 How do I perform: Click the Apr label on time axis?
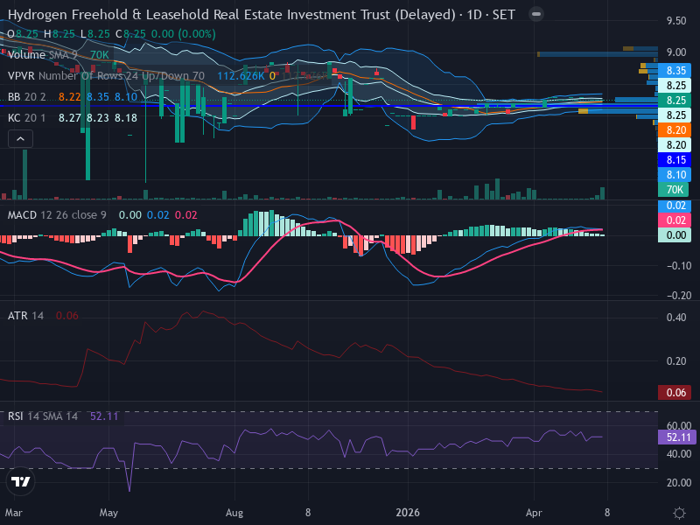(534, 513)
